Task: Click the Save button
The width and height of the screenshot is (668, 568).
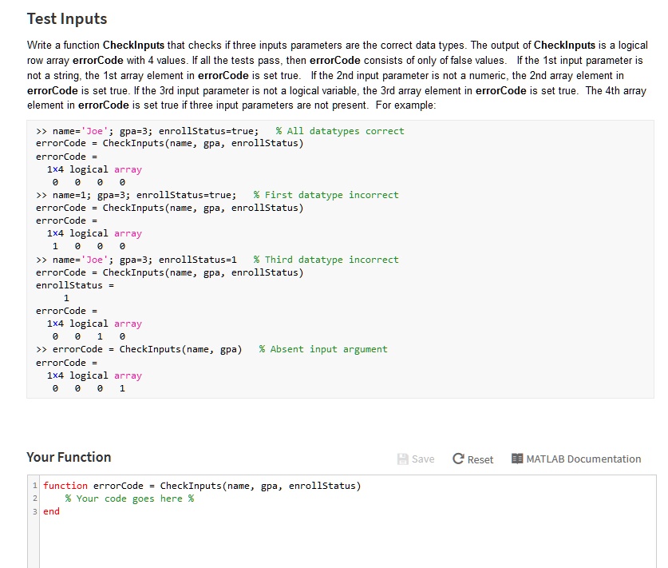Action: click(x=415, y=459)
